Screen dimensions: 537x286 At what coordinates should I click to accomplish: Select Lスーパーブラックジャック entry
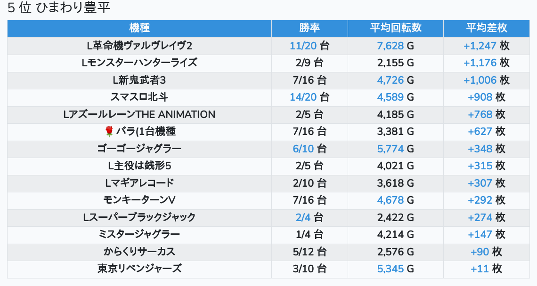pos(139,217)
